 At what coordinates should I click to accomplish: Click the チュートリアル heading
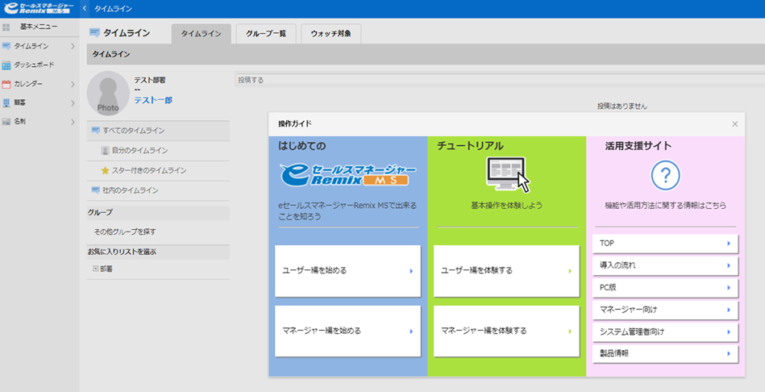click(470, 146)
